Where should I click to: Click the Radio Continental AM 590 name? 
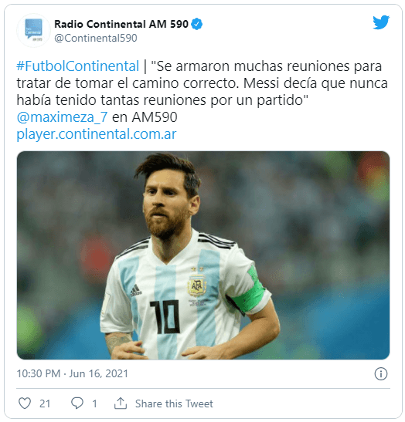point(121,24)
